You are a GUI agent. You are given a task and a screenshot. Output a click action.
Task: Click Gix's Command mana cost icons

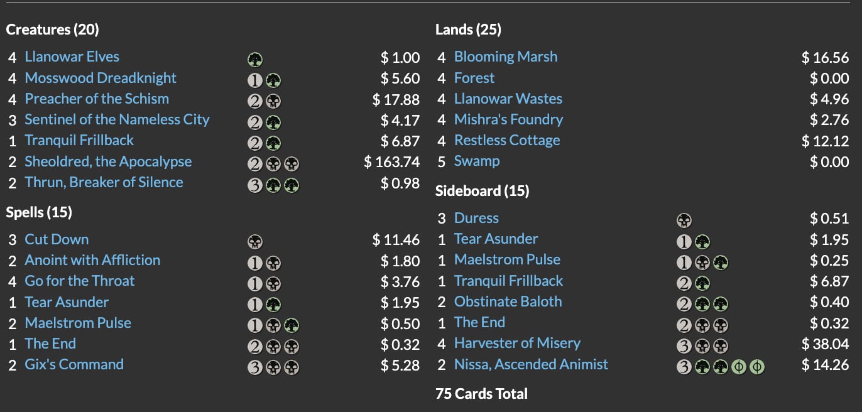click(x=273, y=367)
